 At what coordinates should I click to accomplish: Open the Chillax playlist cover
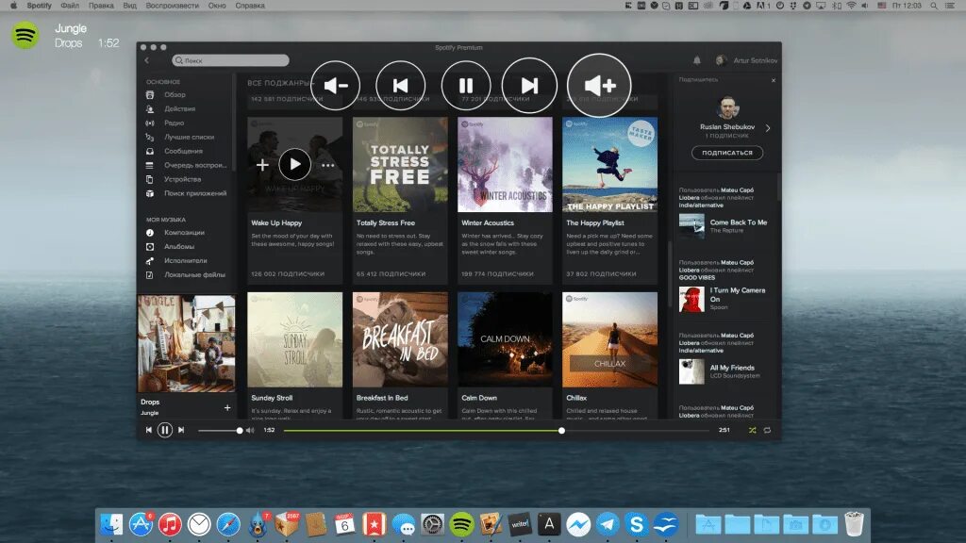pyautogui.click(x=610, y=339)
